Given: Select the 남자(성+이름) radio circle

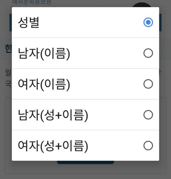Looking at the screenshot, I should point(148,115).
